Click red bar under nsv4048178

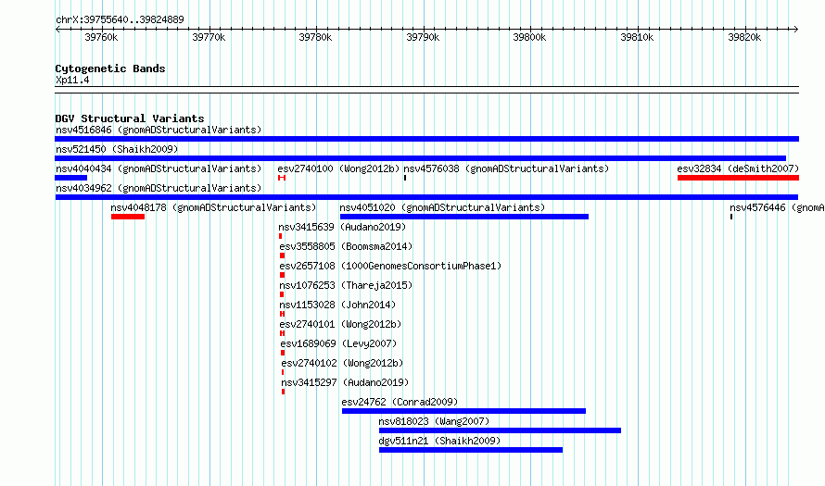pyautogui.click(x=128, y=217)
